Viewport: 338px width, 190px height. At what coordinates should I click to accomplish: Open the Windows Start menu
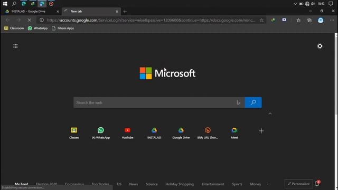point(5,4)
